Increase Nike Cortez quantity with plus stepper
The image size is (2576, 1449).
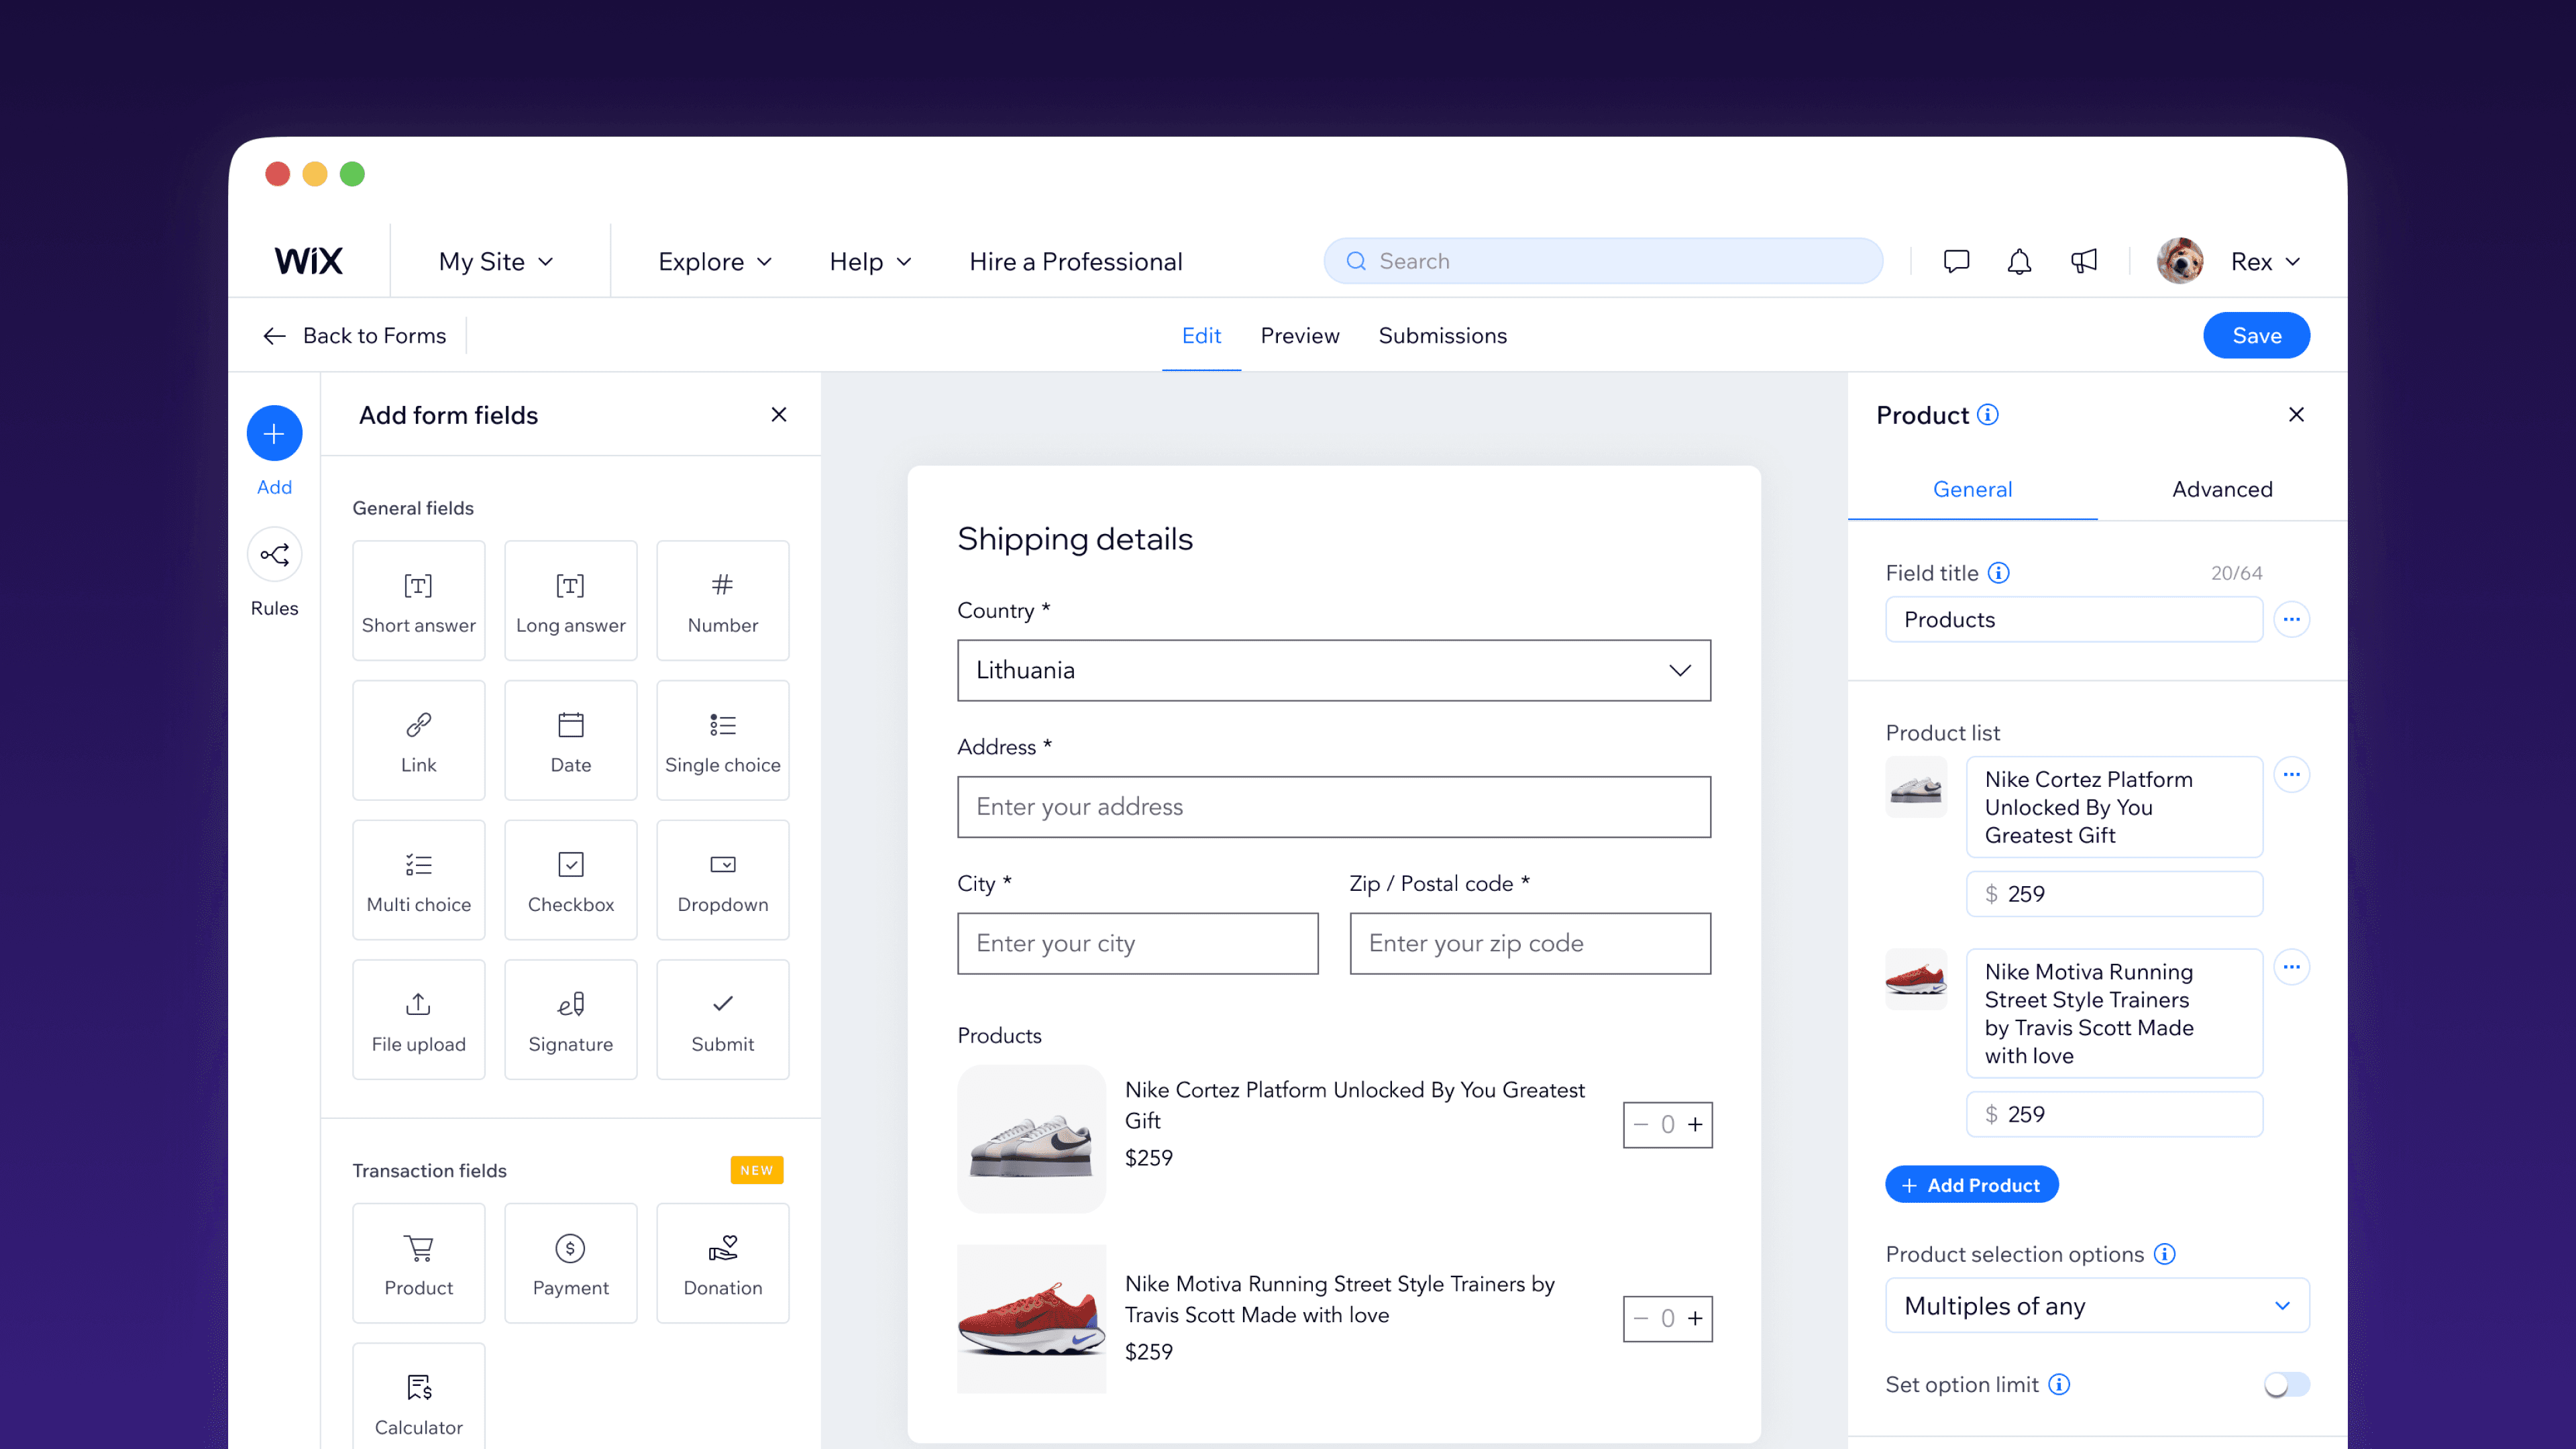pyautogui.click(x=1695, y=1124)
